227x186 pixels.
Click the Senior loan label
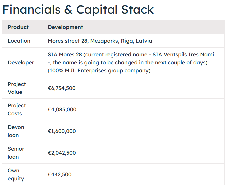[x=16, y=153]
